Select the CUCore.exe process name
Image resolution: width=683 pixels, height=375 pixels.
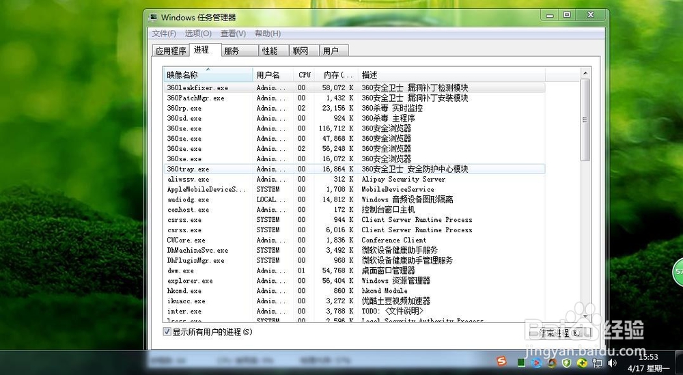[x=186, y=240]
